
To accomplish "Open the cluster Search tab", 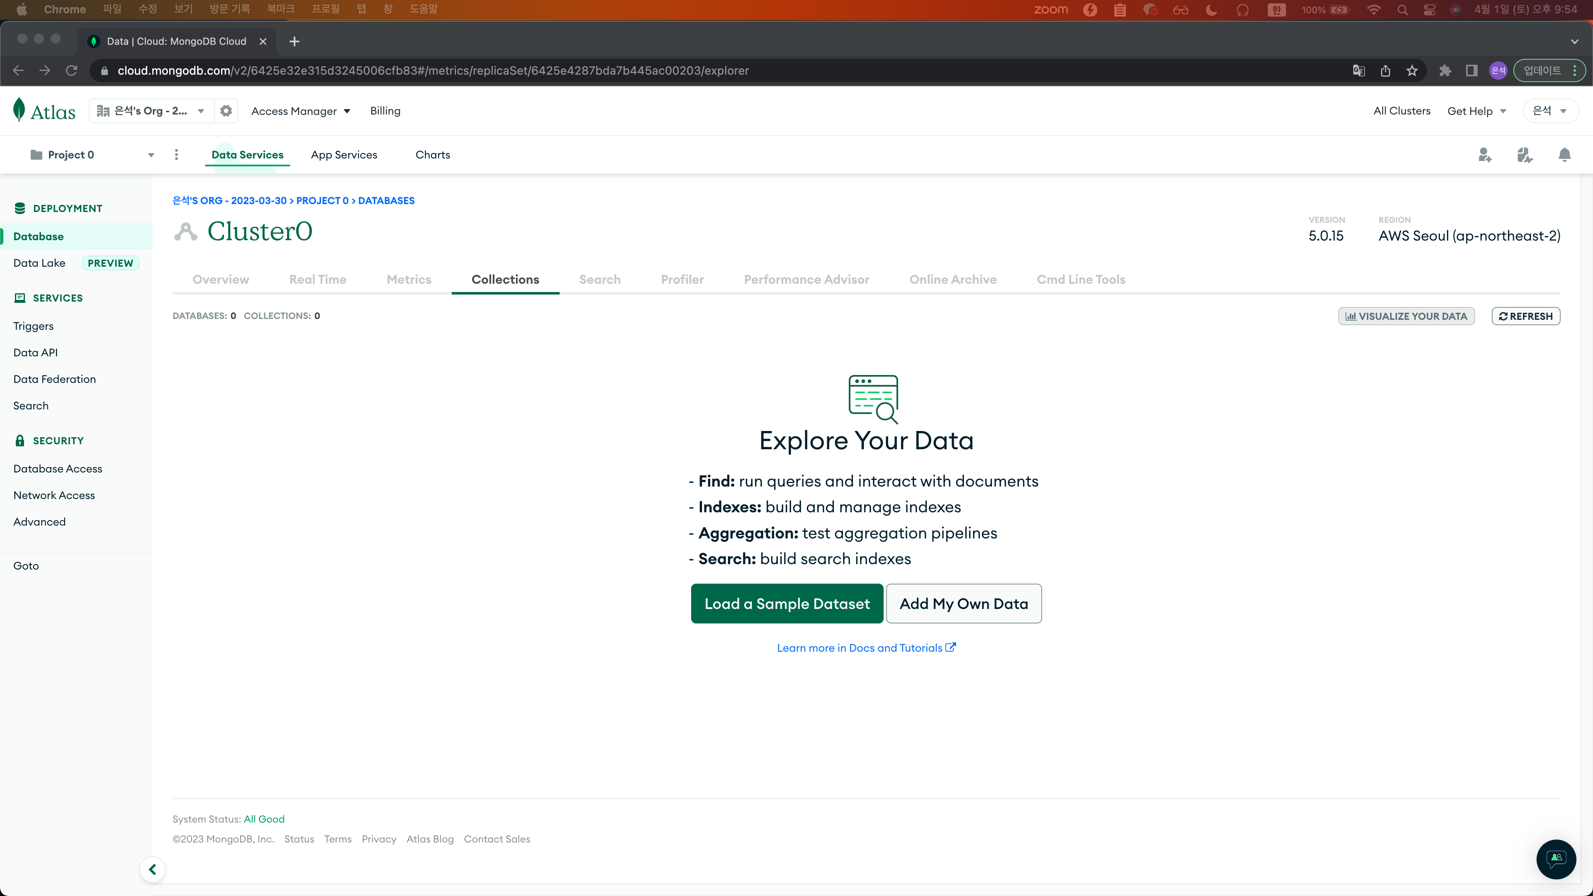I will (600, 280).
